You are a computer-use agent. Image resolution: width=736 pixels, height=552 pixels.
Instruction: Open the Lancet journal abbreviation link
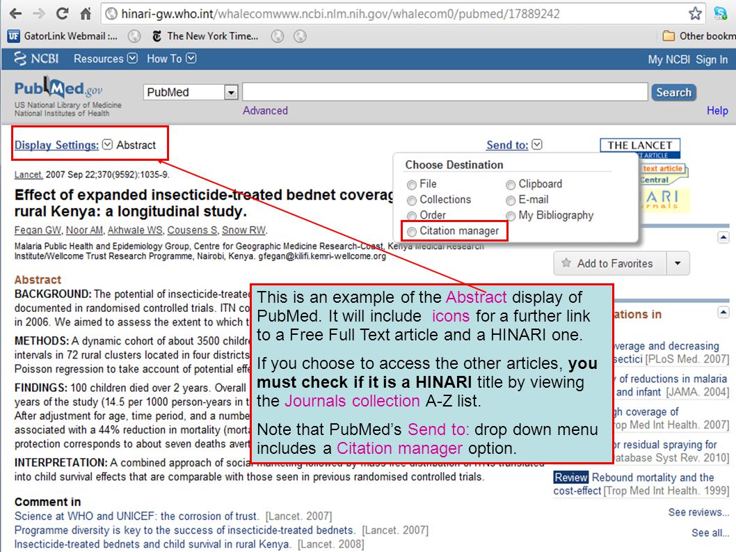pyautogui.click(x=29, y=175)
